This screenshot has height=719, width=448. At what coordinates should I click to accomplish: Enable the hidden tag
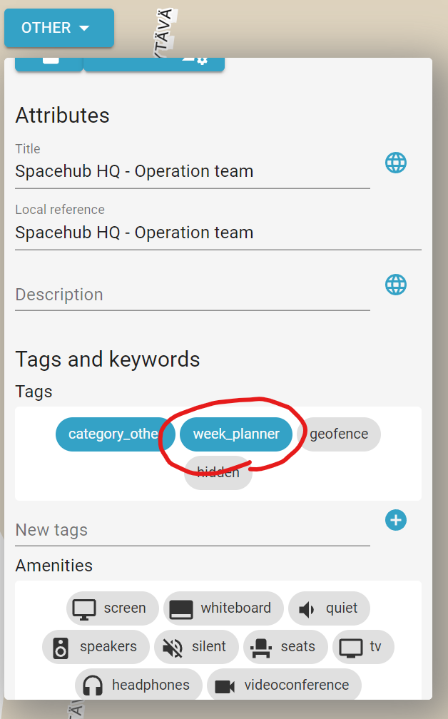pyautogui.click(x=218, y=473)
